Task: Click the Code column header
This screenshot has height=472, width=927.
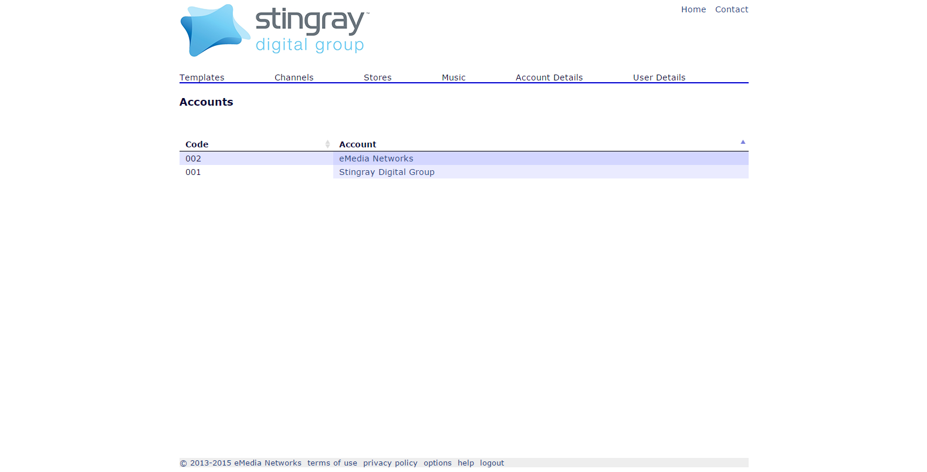Action: click(x=256, y=144)
